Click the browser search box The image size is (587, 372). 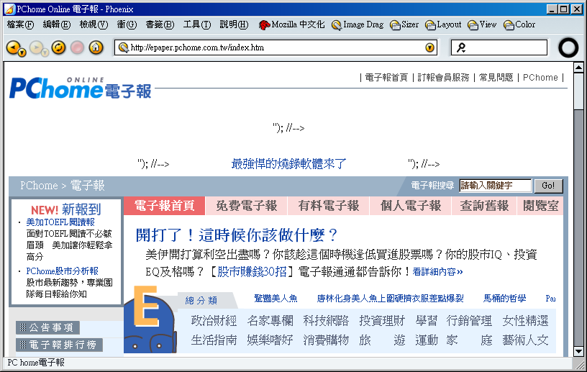pyautogui.click(x=499, y=47)
